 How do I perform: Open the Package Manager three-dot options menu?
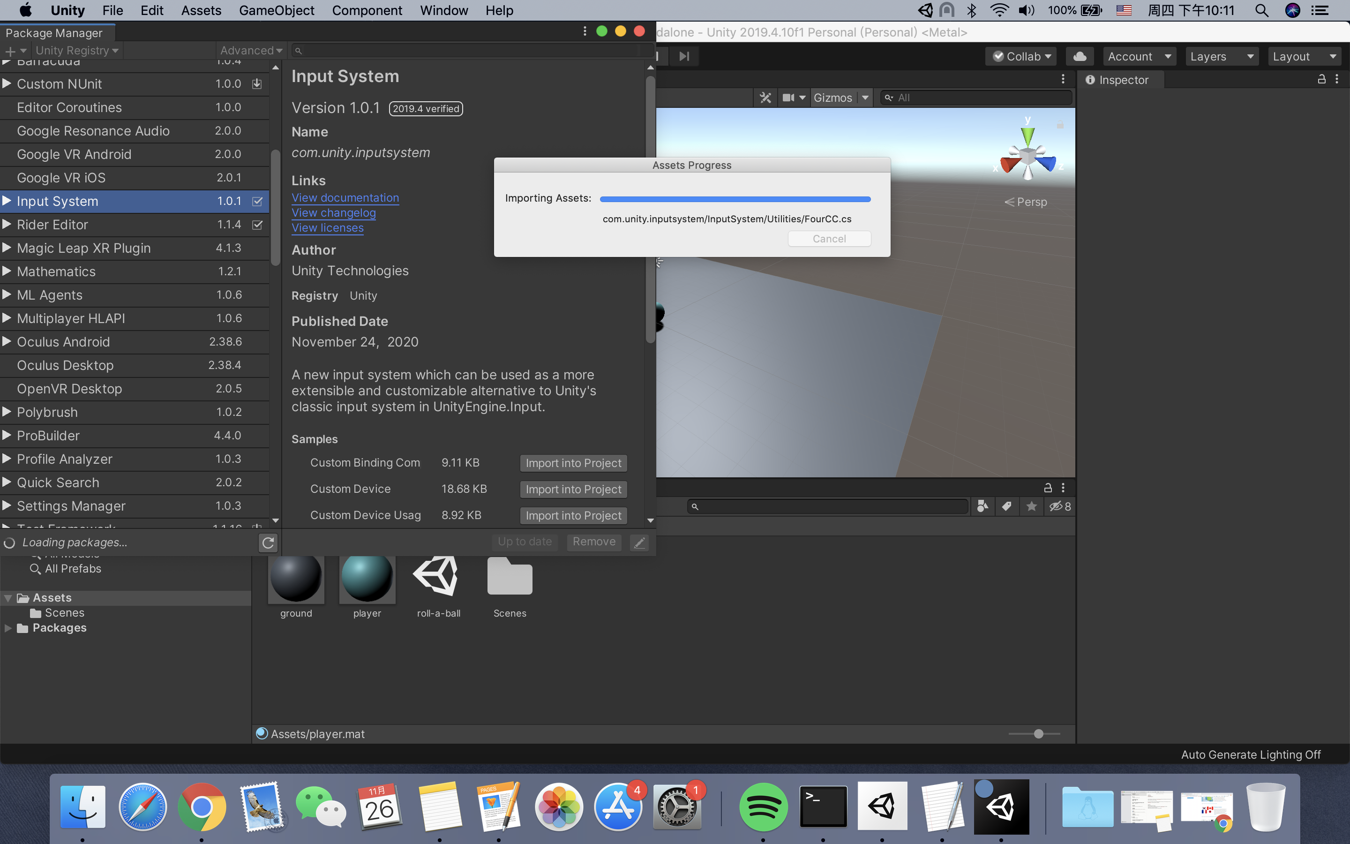coord(585,31)
